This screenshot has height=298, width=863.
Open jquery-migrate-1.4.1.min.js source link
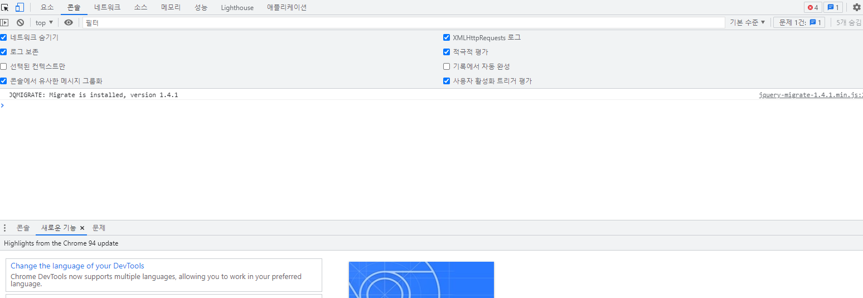tap(810, 95)
